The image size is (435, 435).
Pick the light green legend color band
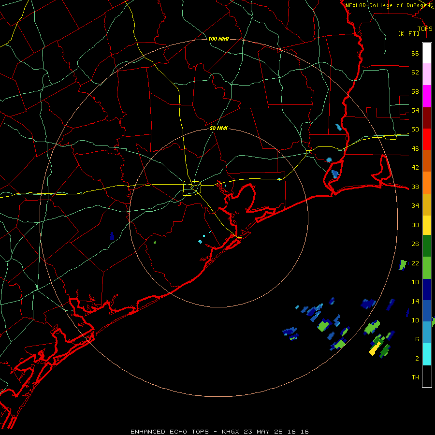[427, 268]
